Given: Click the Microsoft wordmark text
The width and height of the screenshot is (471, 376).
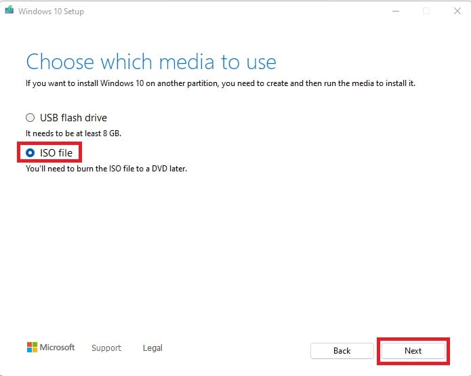Looking at the screenshot, I should (x=58, y=348).
